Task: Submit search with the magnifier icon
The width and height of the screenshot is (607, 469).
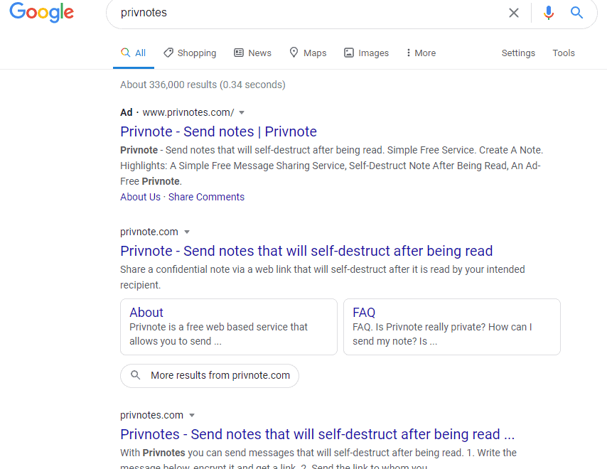Action: 576,13
